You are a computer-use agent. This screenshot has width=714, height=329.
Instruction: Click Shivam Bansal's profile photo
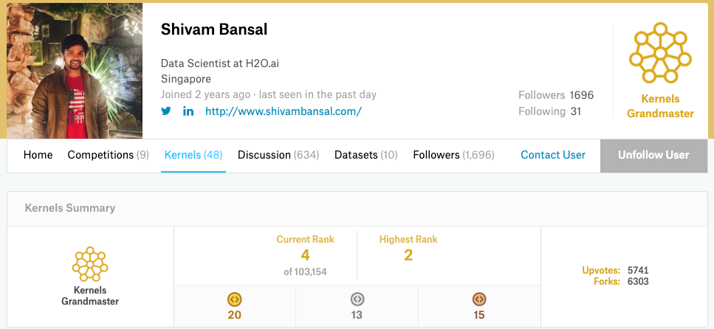pos(75,71)
